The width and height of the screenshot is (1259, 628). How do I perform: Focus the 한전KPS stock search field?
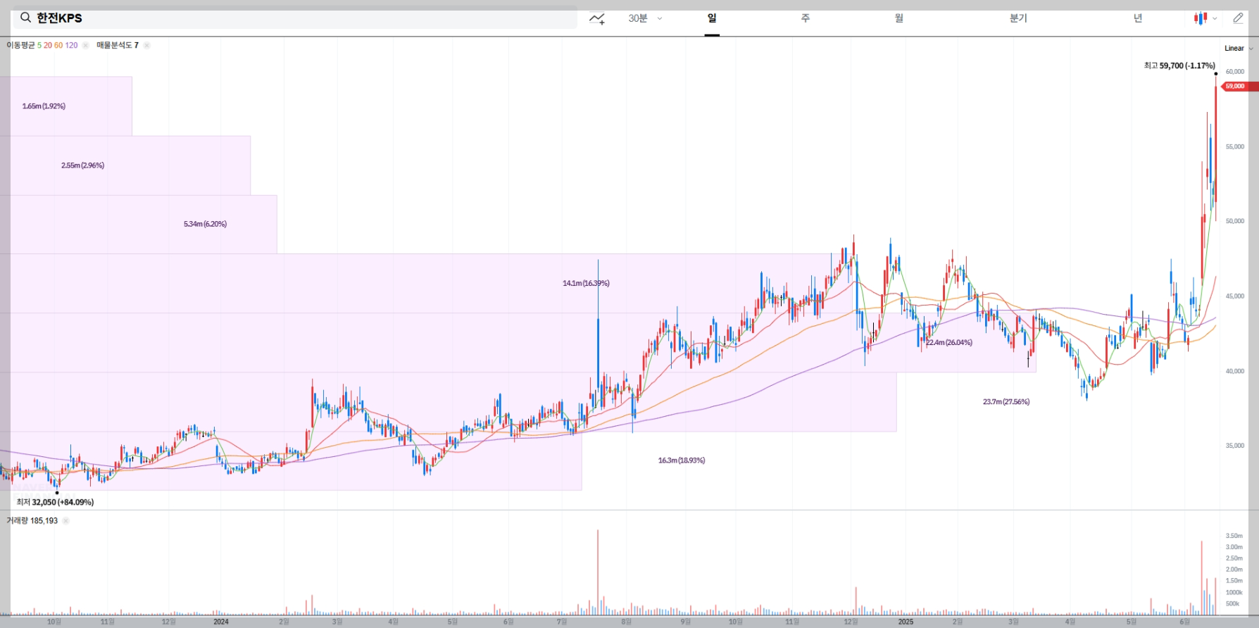pos(295,18)
